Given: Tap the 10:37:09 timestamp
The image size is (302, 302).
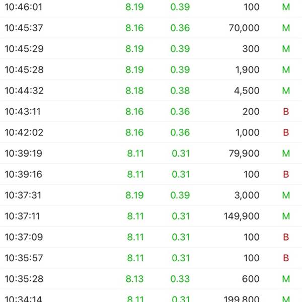Looking at the screenshot, I should [24, 237].
